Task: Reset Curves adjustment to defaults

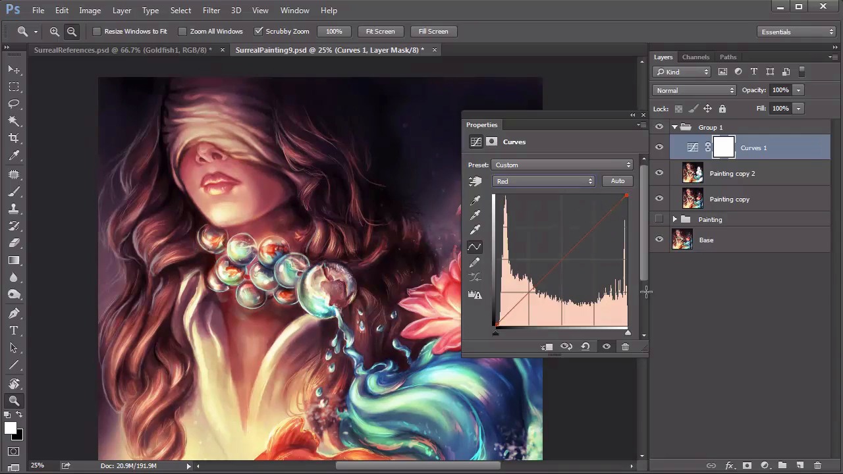Action: 585,347
